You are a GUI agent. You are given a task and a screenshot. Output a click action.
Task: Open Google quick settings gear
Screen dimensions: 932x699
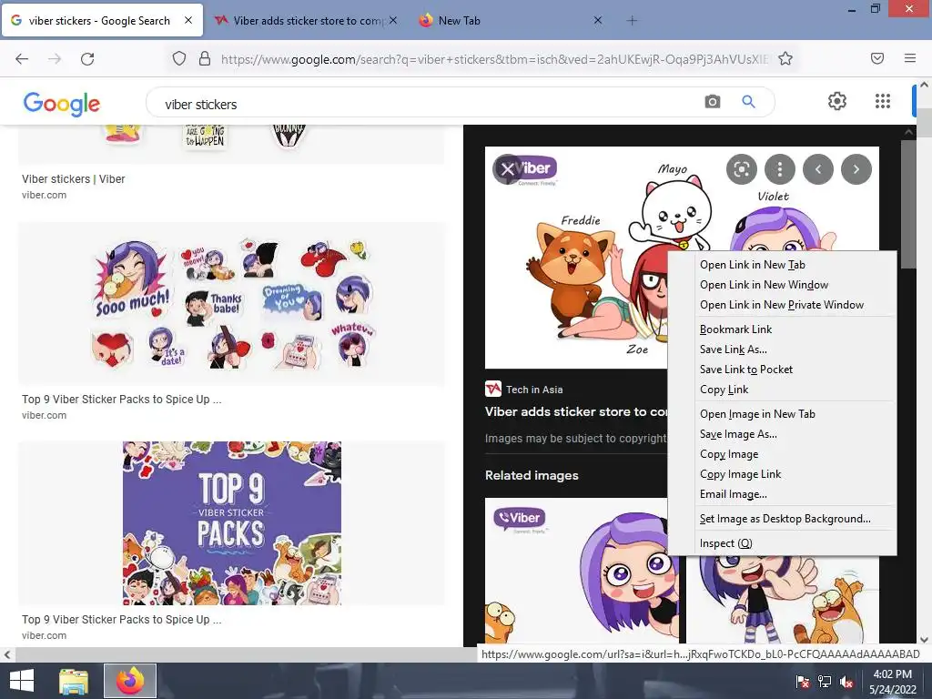(837, 101)
